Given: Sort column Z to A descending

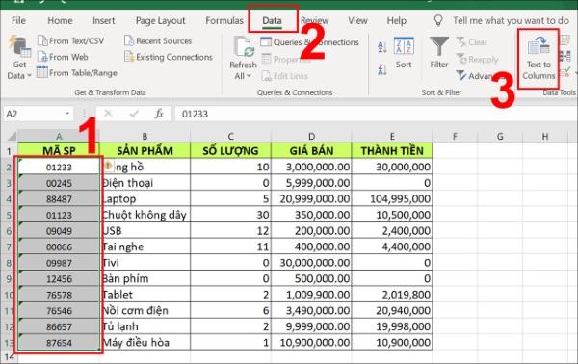Looking at the screenshot, I should [381, 69].
